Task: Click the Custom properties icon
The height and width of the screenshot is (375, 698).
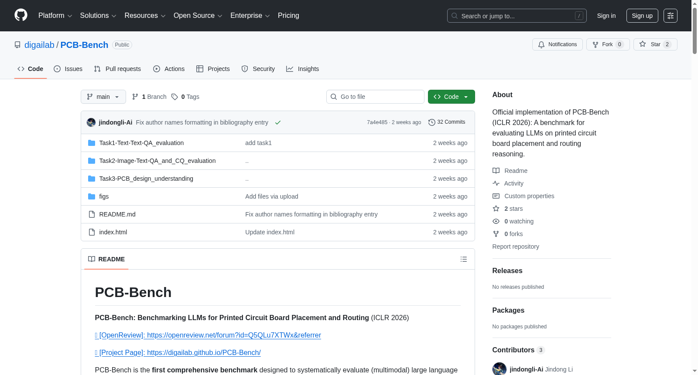Action: [x=496, y=196]
